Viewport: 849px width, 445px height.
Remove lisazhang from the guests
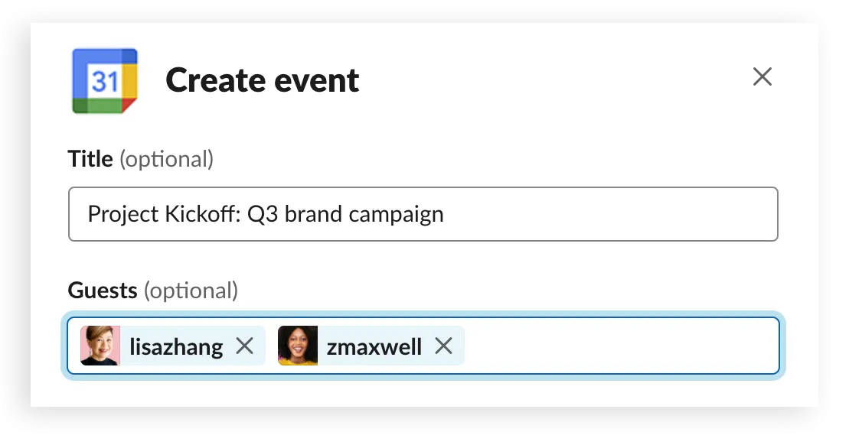(x=244, y=346)
